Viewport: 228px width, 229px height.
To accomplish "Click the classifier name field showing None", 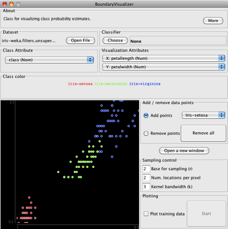I will [178, 41].
